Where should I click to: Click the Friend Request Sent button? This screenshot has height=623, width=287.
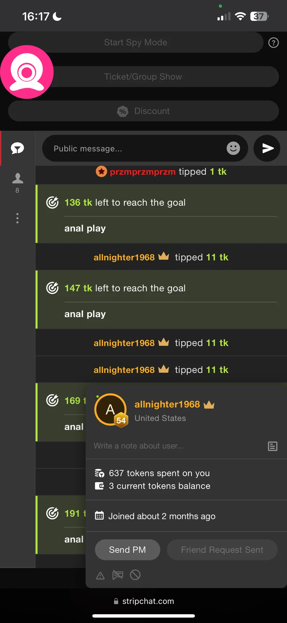coord(222,550)
